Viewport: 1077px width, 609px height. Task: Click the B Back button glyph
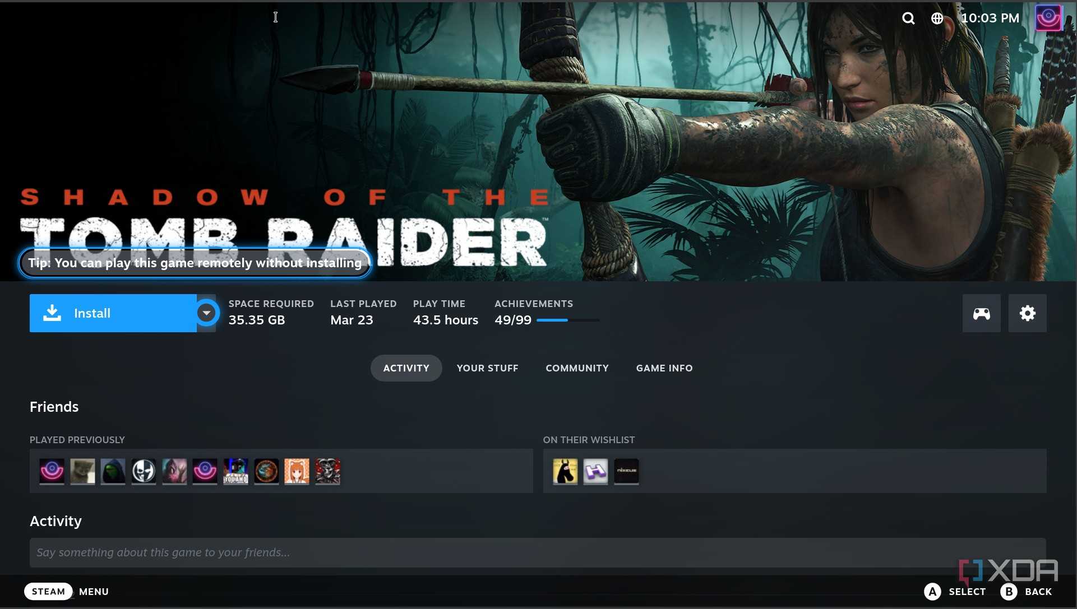click(x=1009, y=592)
